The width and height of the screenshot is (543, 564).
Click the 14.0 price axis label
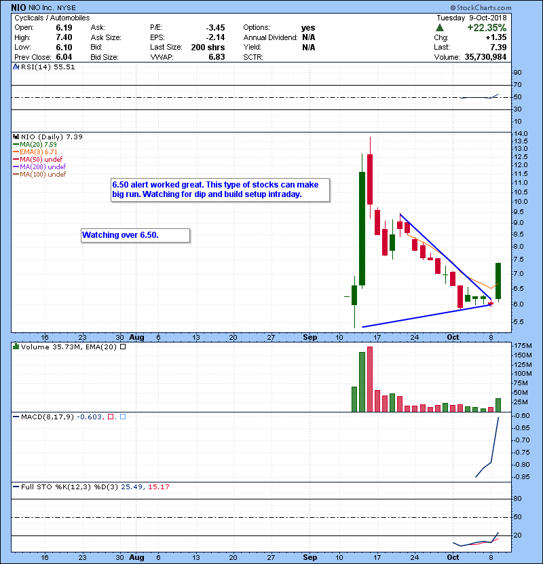click(x=521, y=133)
